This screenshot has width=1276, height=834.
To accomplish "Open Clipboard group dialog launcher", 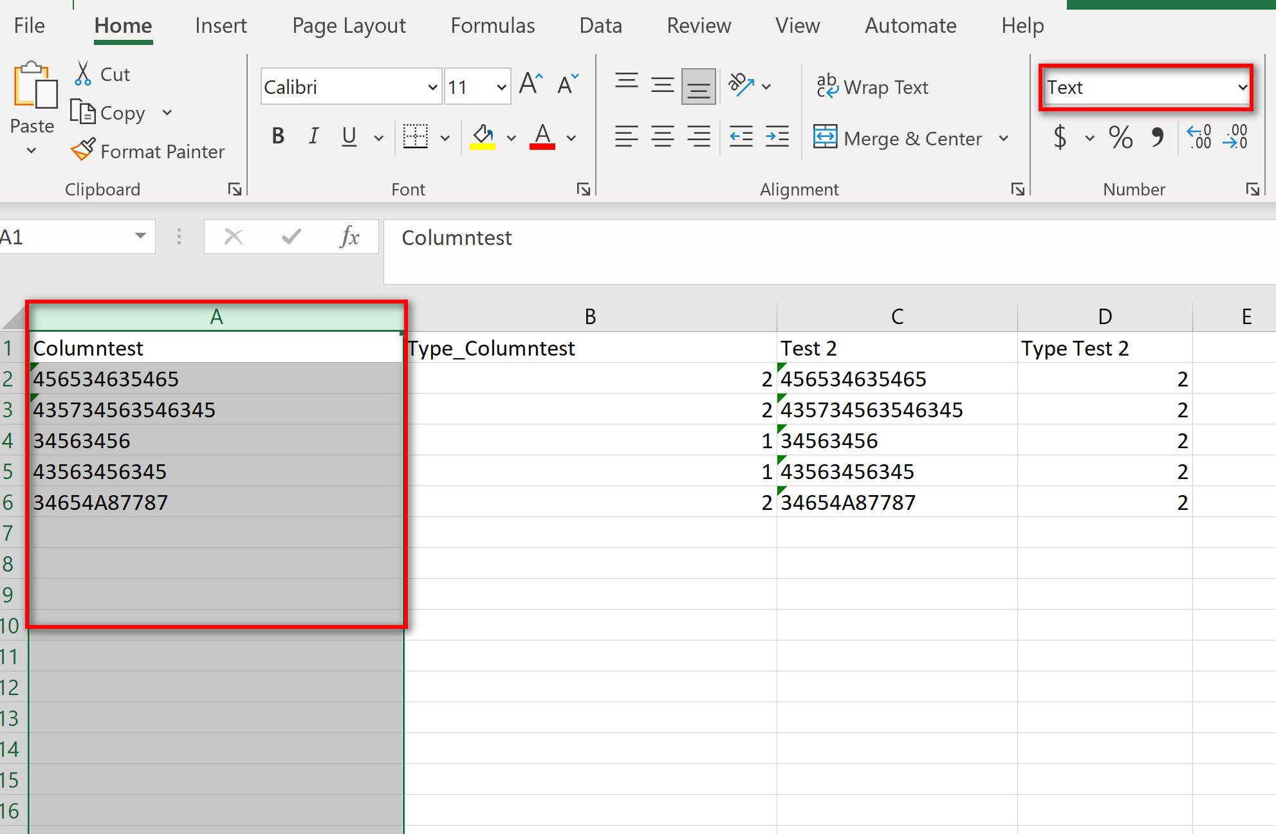I will (x=235, y=189).
